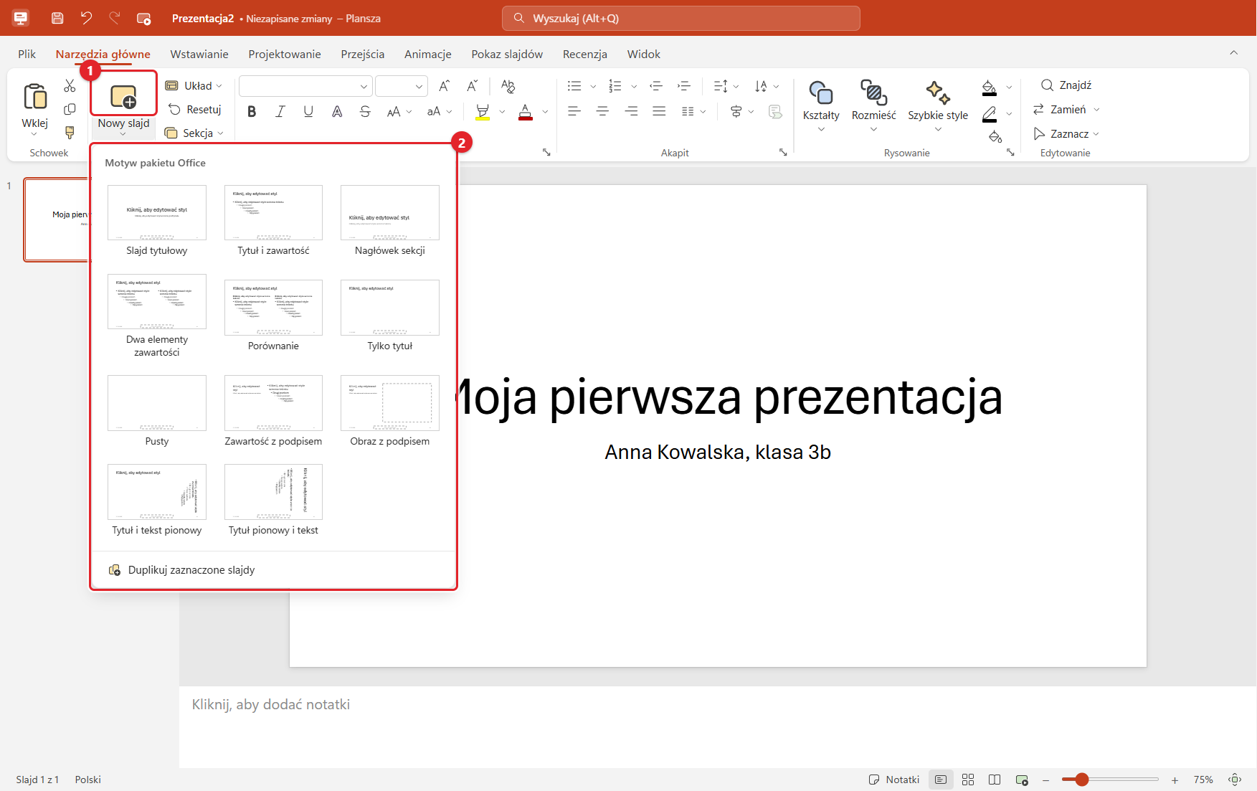The height and width of the screenshot is (791, 1257).
Task: Toggle Strikethrough formatting
Action: [365, 111]
